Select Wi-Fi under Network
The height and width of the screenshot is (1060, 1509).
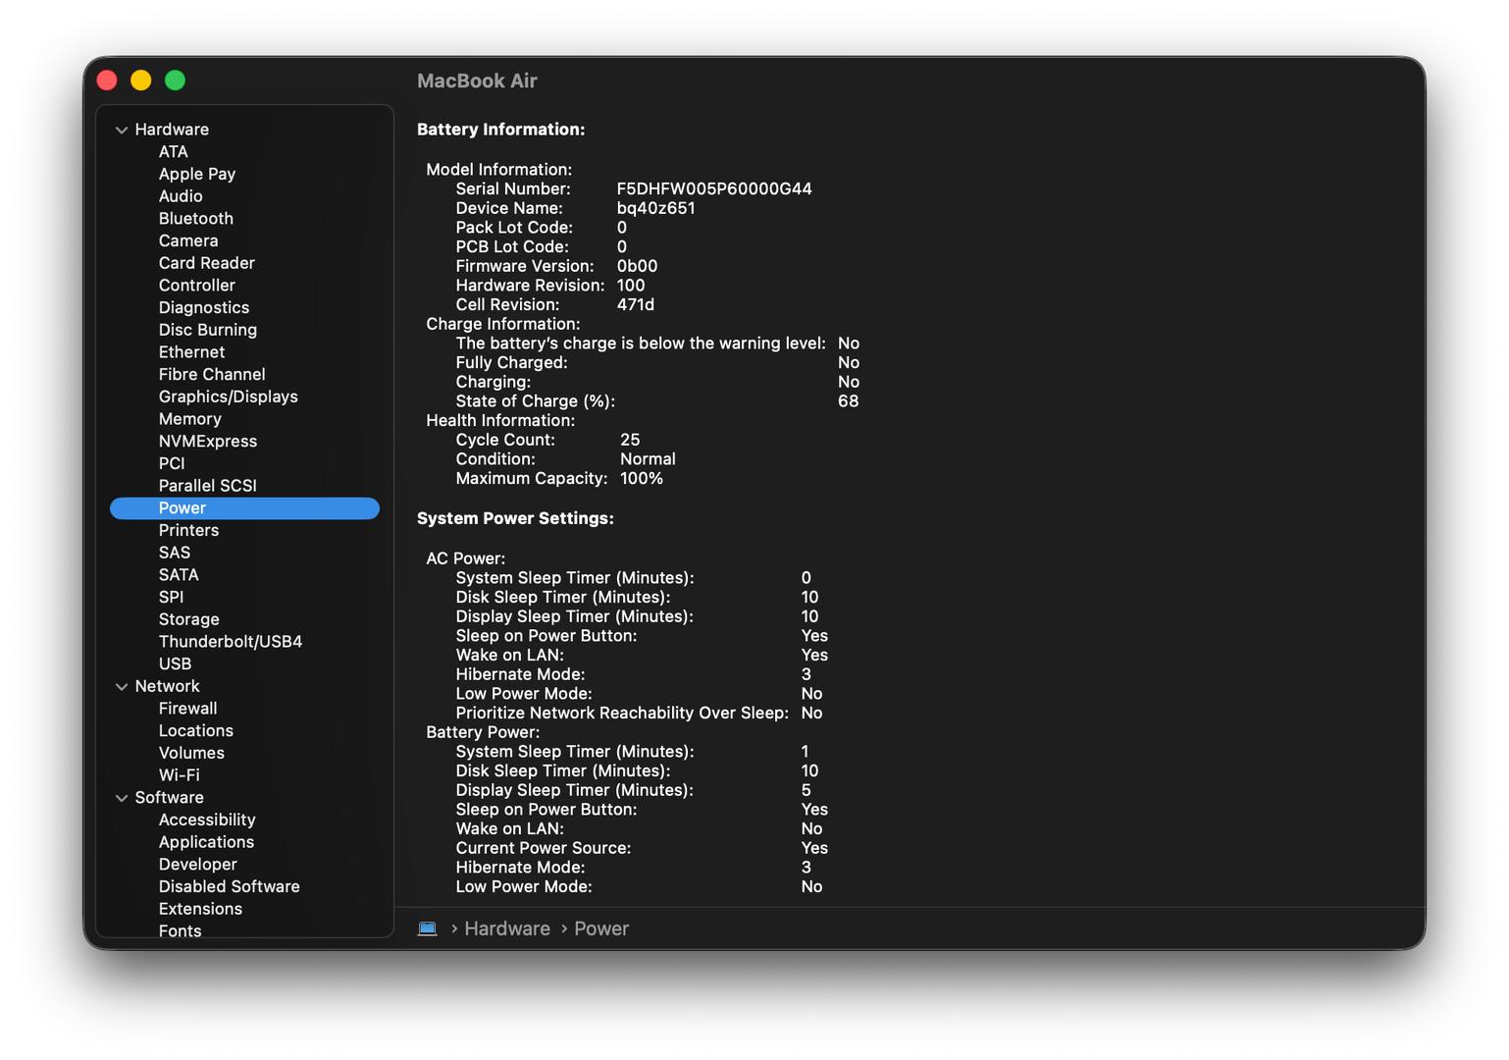coord(179,775)
